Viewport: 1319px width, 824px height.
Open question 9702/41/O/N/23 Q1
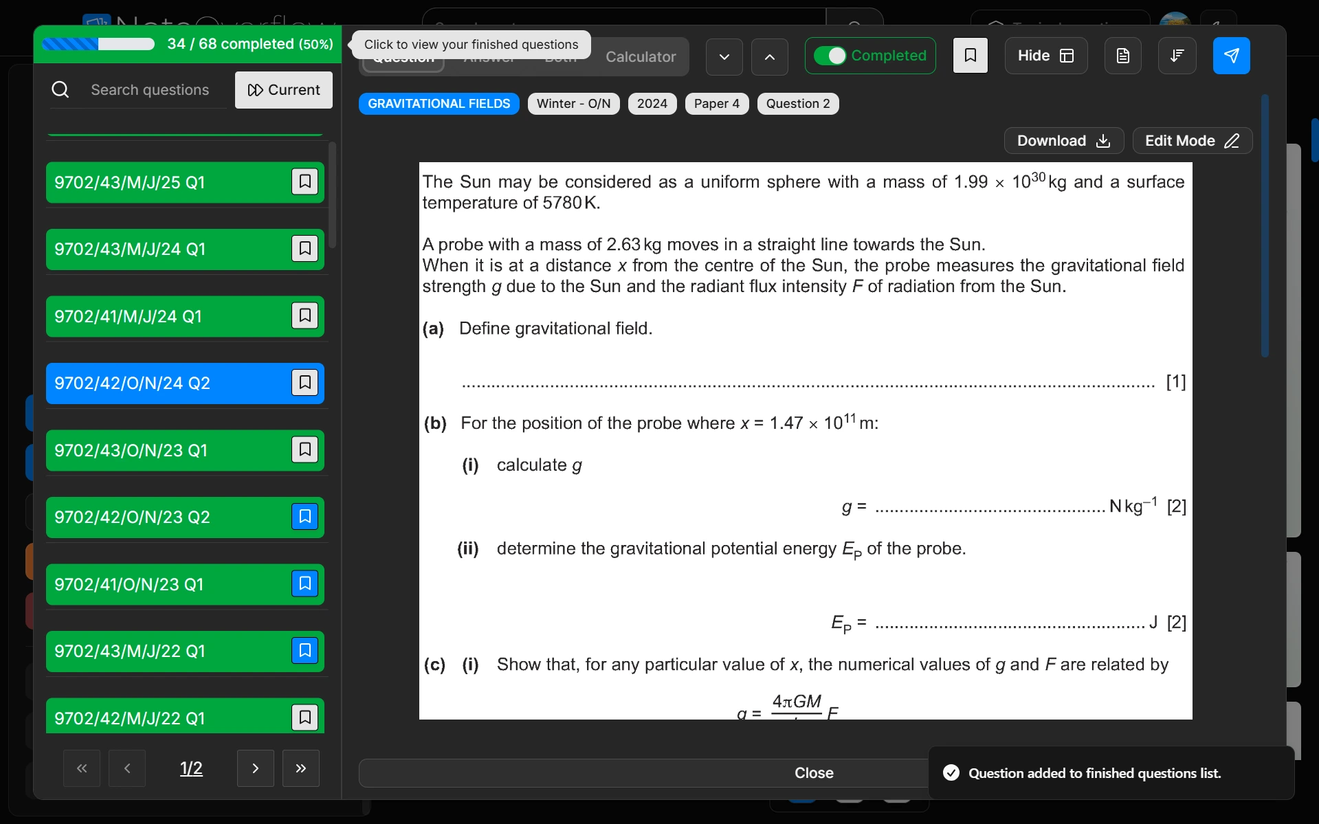pos(185,584)
